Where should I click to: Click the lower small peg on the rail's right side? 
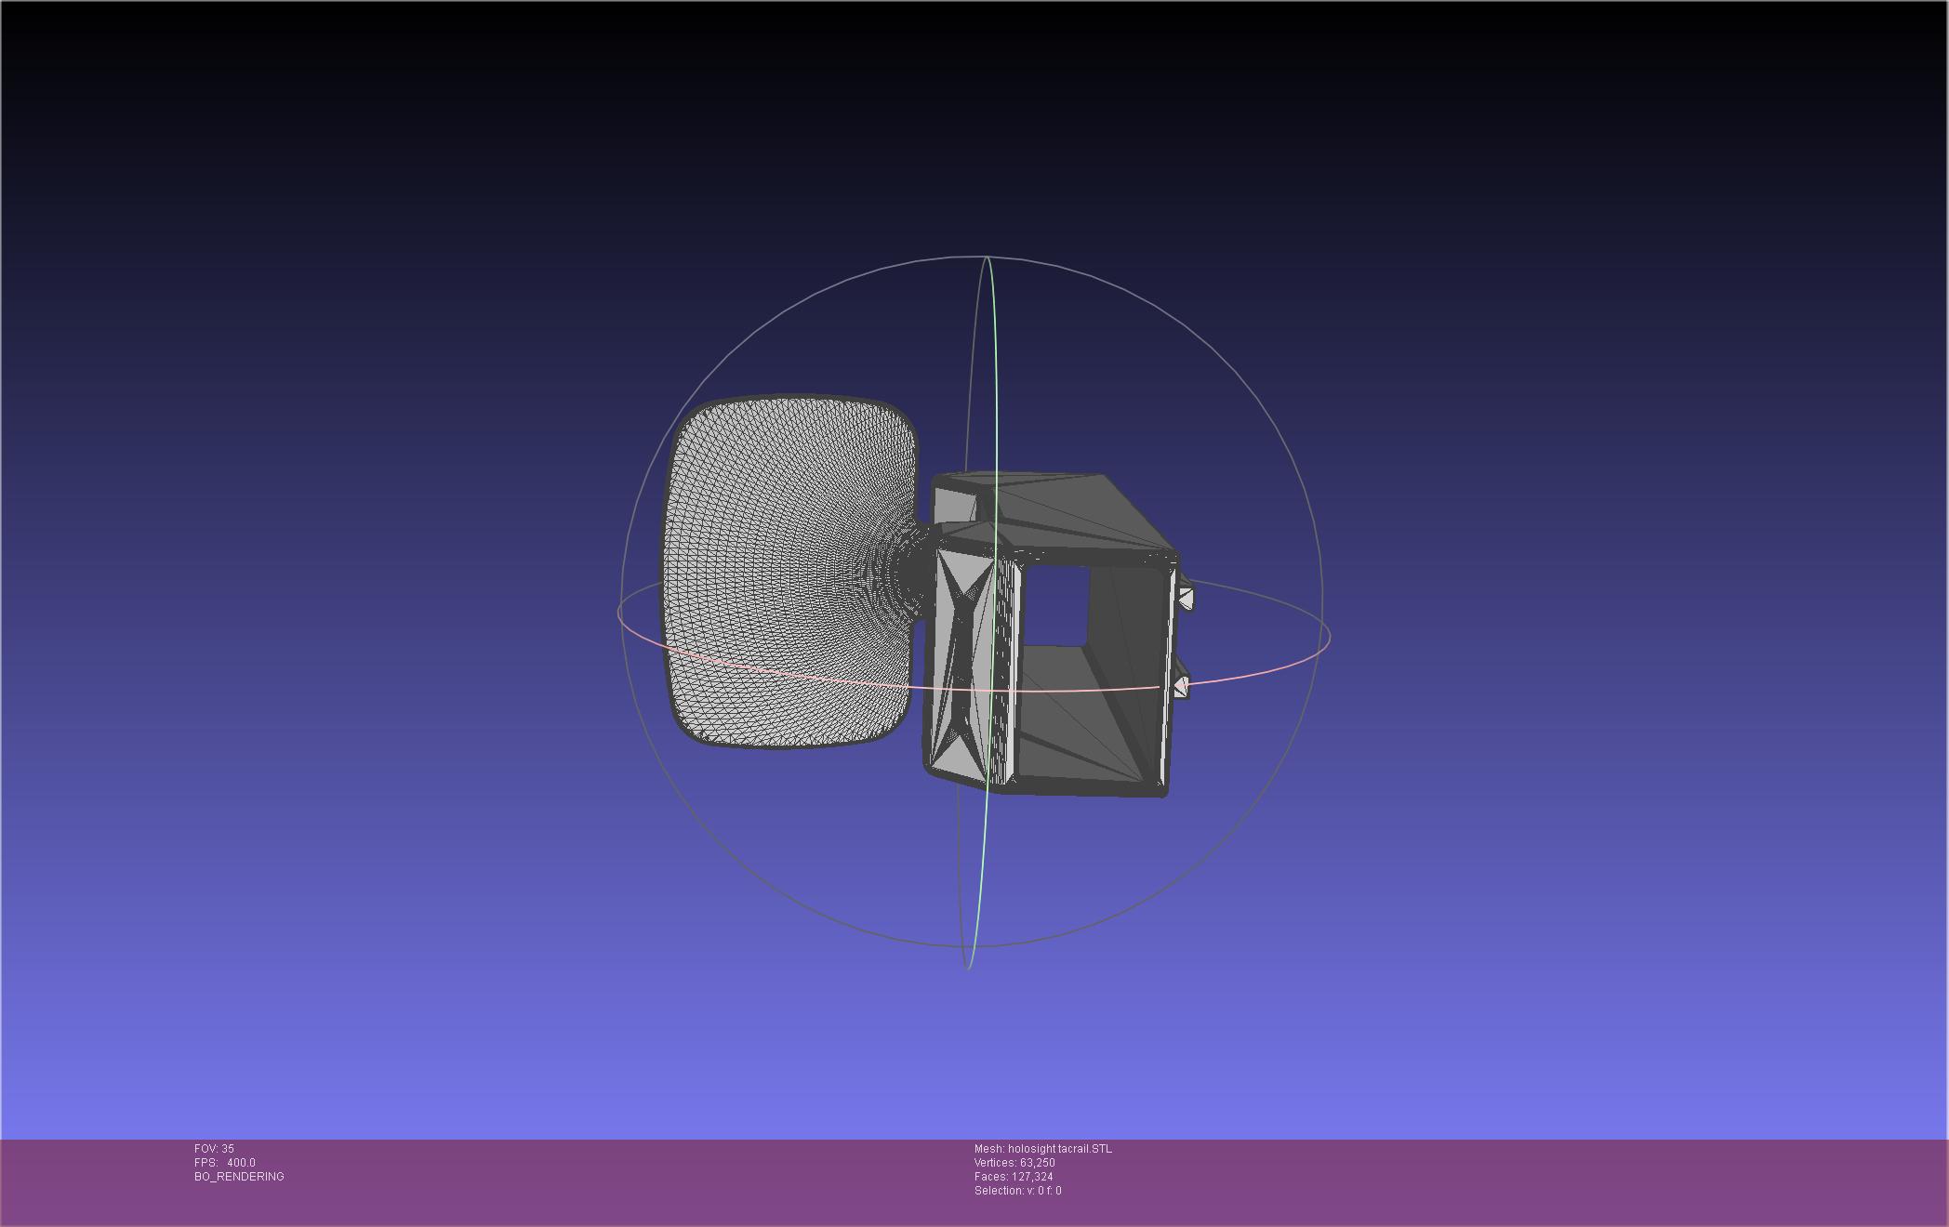pyautogui.click(x=1181, y=686)
